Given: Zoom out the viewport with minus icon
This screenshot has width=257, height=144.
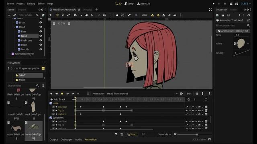Looking at the screenshot, I should (x=54, y=24).
